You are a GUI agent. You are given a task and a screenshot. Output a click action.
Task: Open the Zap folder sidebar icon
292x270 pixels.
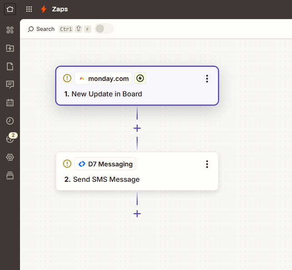tap(10, 48)
